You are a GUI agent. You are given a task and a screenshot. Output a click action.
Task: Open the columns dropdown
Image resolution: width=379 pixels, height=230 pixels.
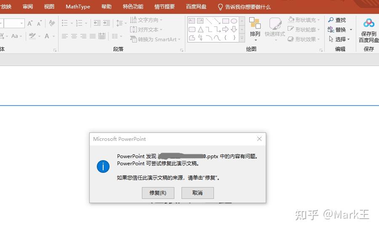click(x=117, y=36)
